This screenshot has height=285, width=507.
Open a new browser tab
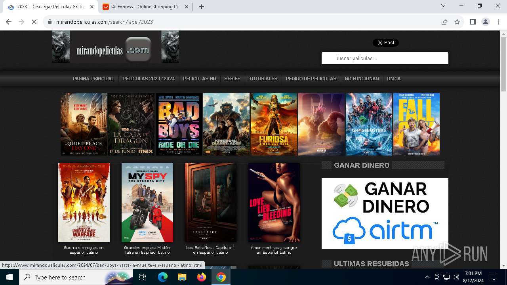click(201, 7)
